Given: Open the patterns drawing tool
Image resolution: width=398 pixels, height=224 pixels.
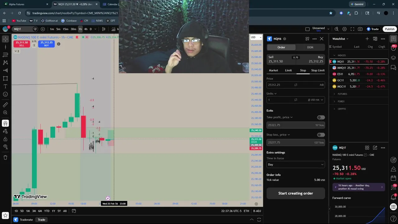Looking at the screenshot, I should click(x=5, y=63).
